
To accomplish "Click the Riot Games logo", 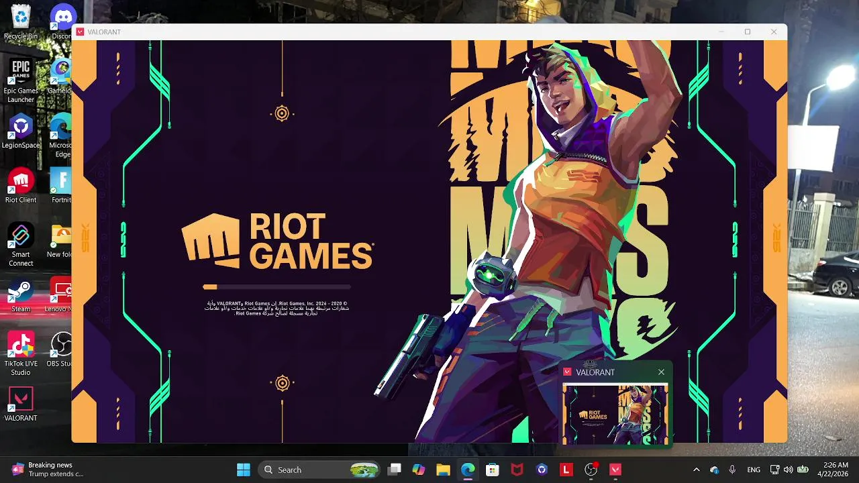I will [x=278, y=241].
